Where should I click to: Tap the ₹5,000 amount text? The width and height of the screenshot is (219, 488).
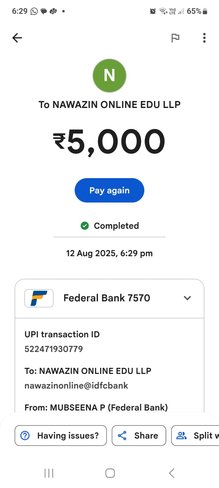pyautogui.click(x=109, y=142)
